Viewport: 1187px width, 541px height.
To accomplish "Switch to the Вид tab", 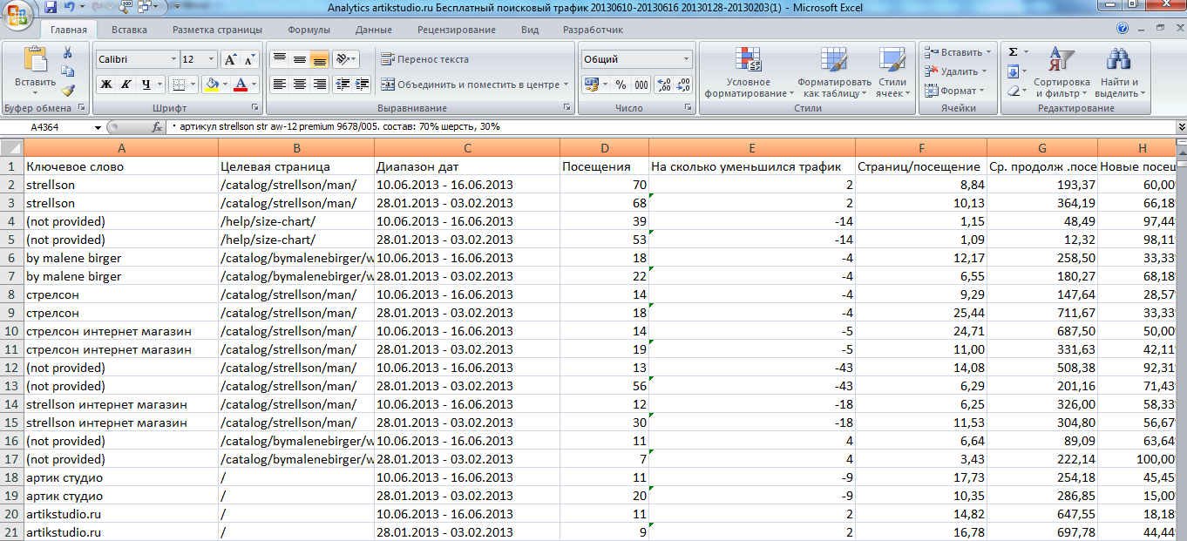I will 530,30.
